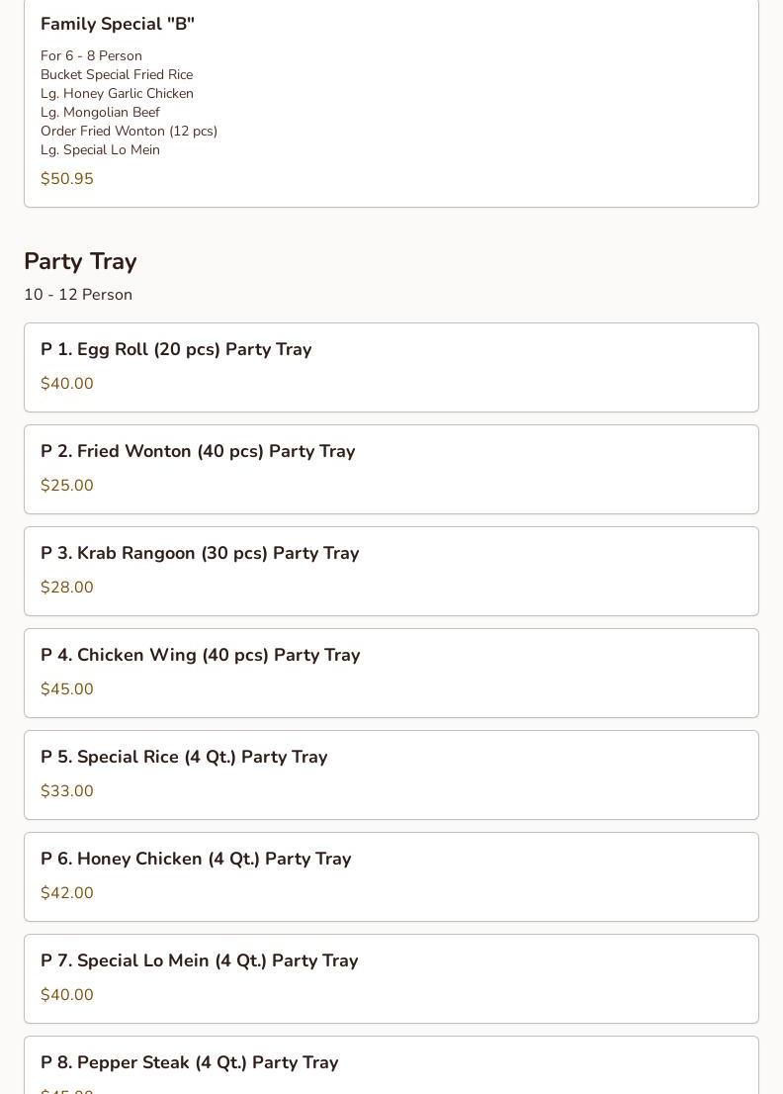Choose P 3. Krab Rangoon Party Tray
The image size is (783, 1094).
pyautogui.click(x=200, y=553)
